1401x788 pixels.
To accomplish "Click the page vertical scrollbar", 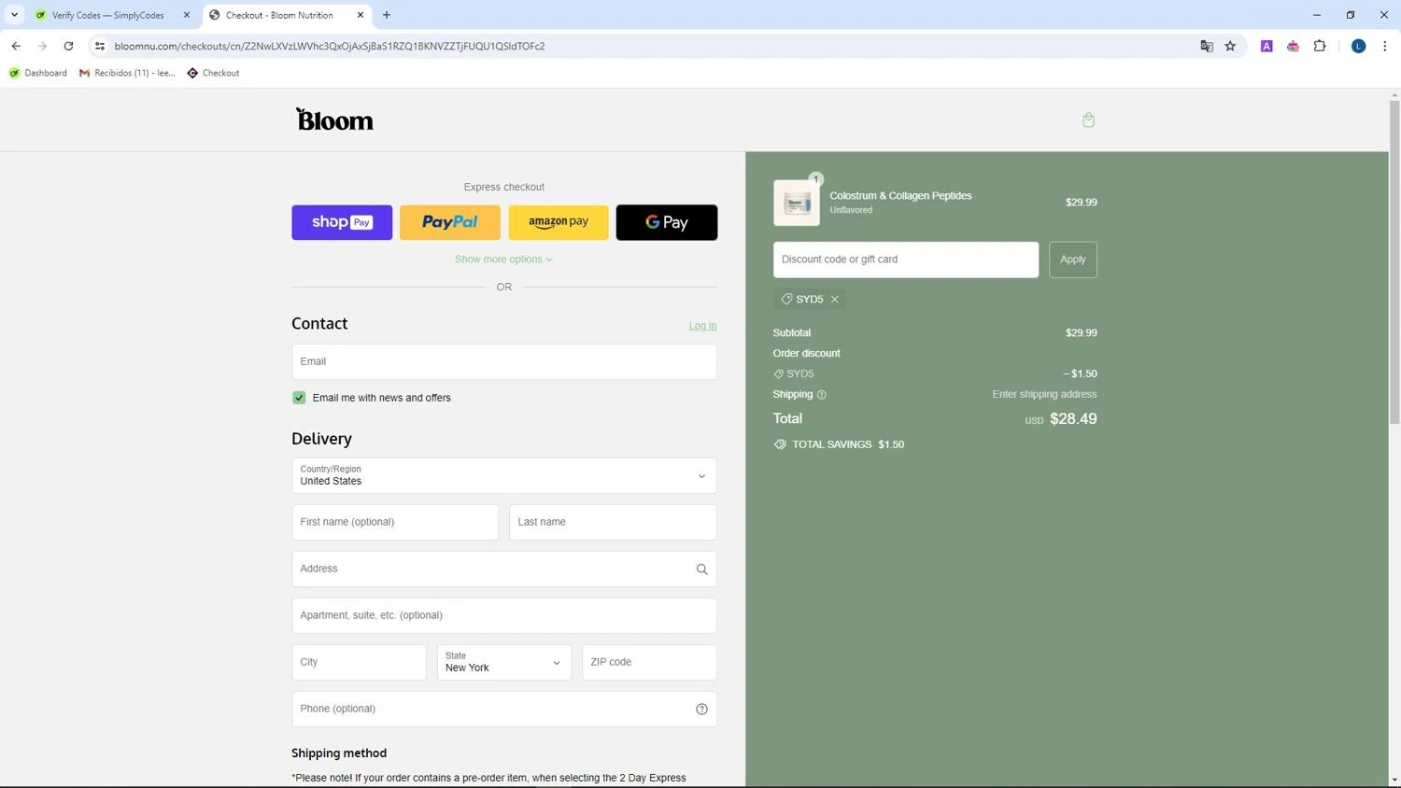I will pos(1394,261).
